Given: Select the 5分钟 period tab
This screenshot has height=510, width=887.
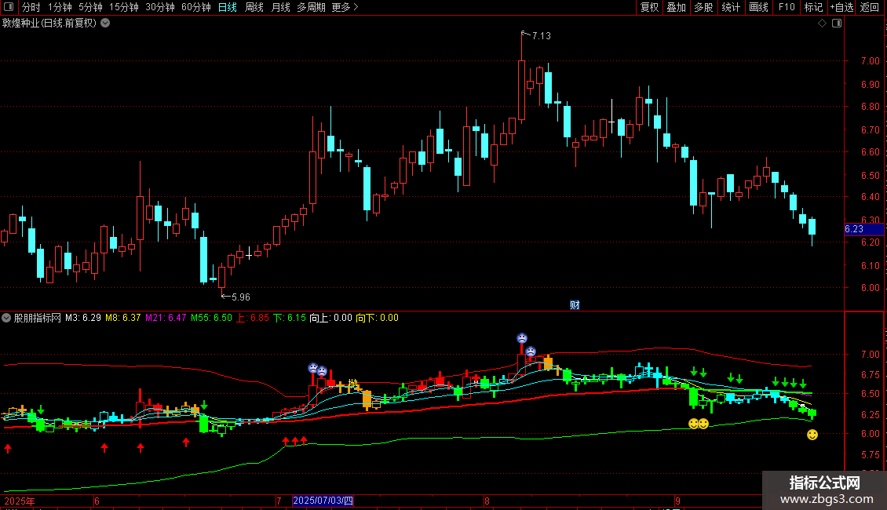Looking at the screenshot, I should click(x=90, y=7).
